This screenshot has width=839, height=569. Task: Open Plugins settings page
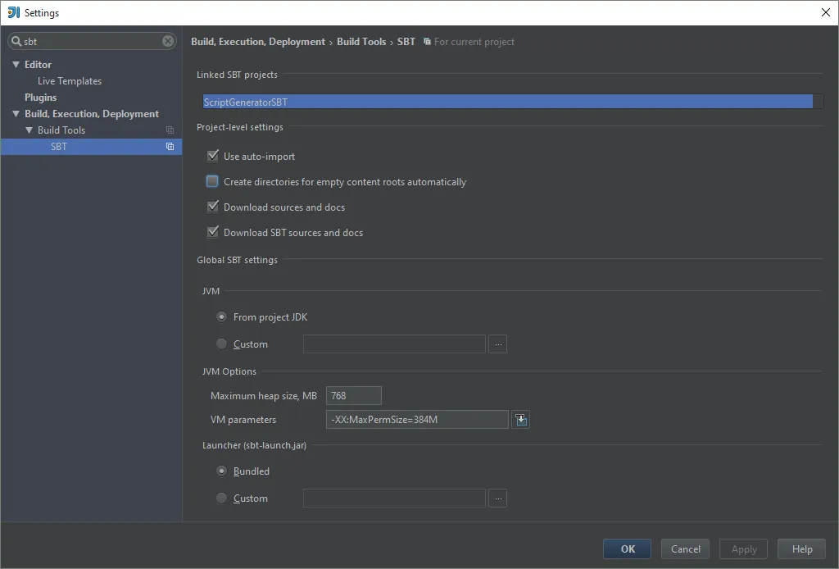(41, 98)
